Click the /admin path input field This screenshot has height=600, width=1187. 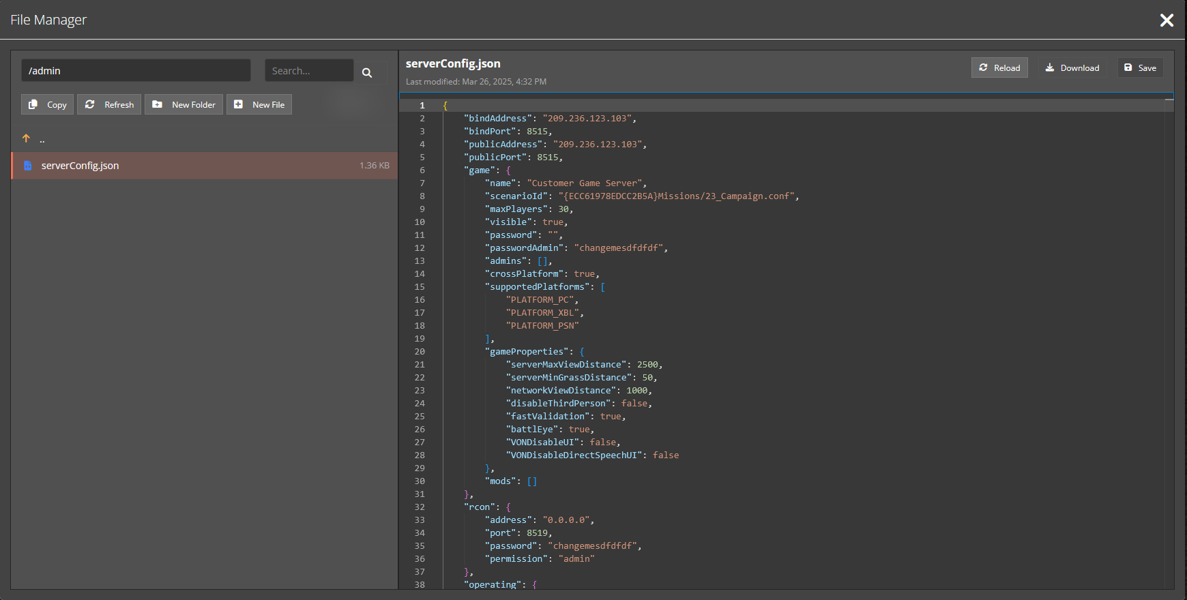(x=136, y=71)
